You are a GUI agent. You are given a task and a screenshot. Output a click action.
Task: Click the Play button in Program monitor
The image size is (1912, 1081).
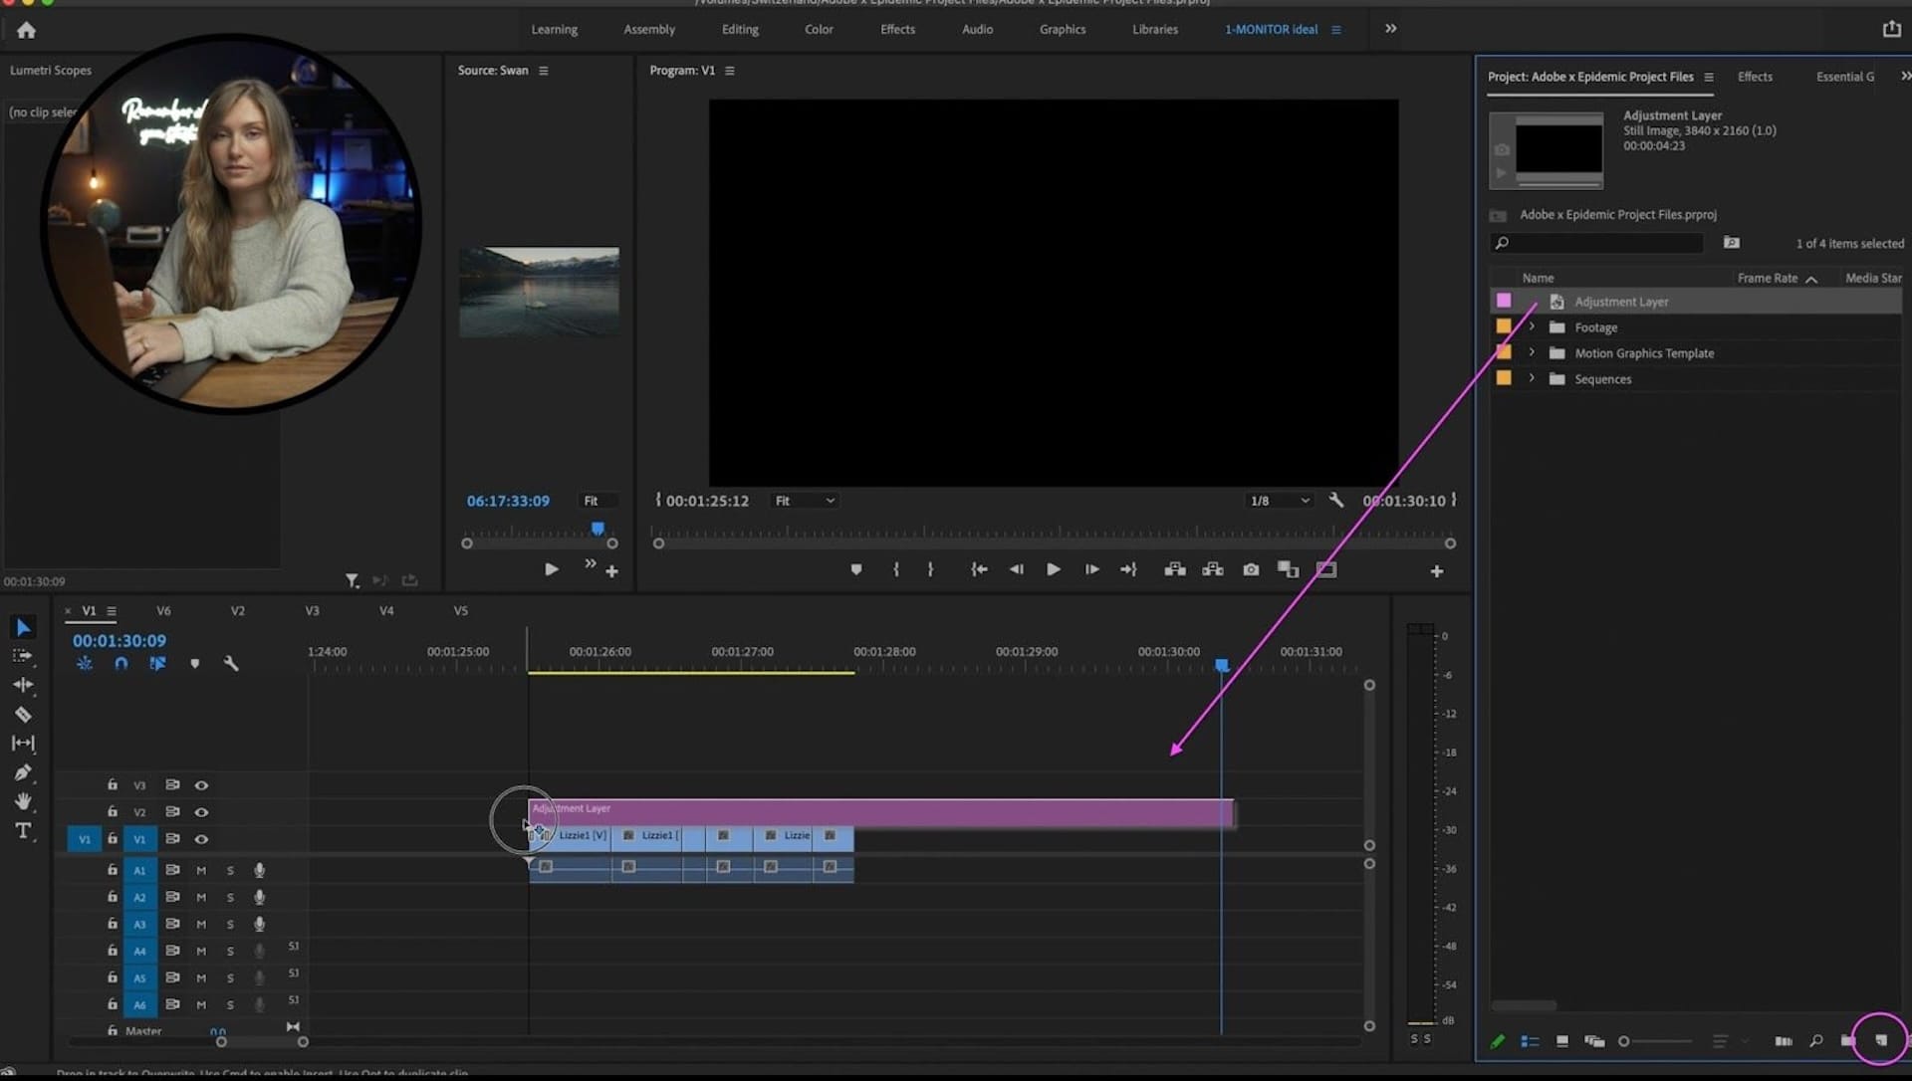coord(1052,569)
